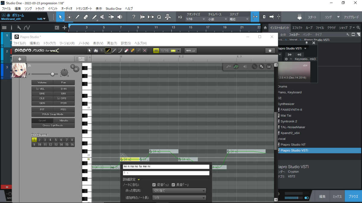
Task: Open Studio One トランスポート menu
Action: click(x=84, y=9)
